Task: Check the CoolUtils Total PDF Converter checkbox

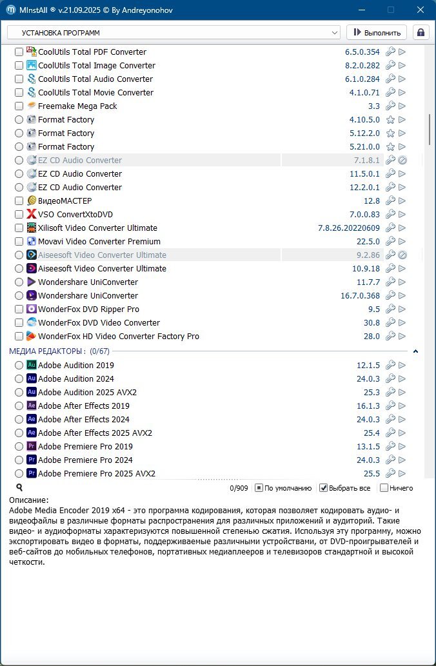Action: pos(19,52)
